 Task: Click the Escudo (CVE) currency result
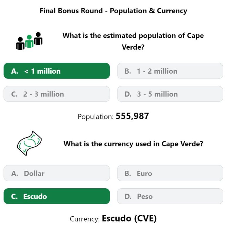129,218
